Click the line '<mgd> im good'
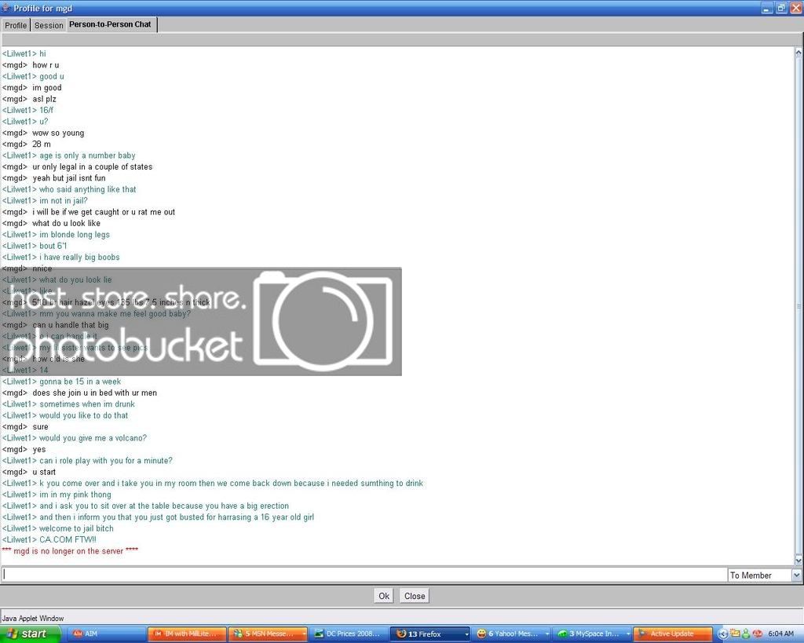The width and height of the screenshot is (804, 643). click(x=31, y=87)
